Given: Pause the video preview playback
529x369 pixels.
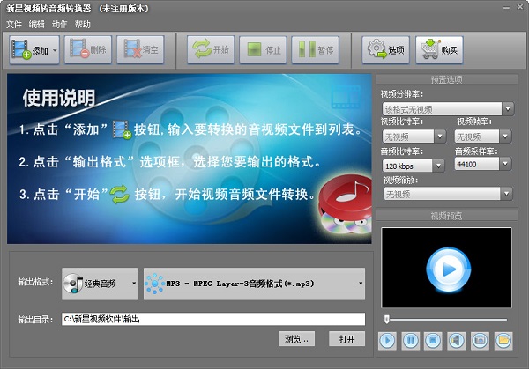Looking at the screenshot, I should (411, 339).
